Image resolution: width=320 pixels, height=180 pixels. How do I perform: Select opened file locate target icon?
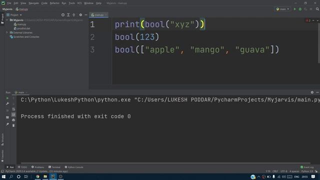[x=63, y=14]
